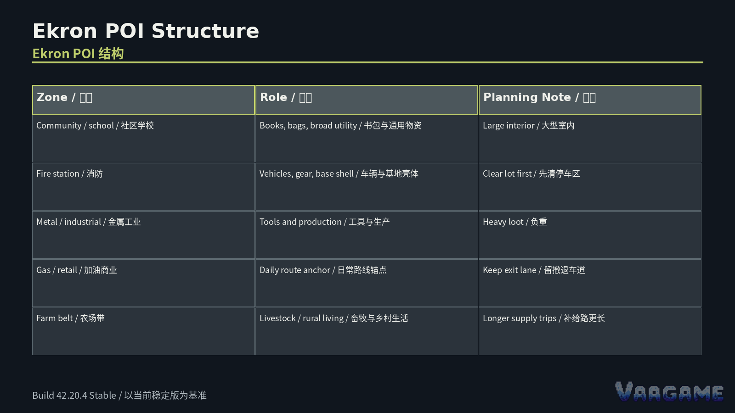Click the Farm belt zone cell
735x413 pixels.
coord(143,331)
